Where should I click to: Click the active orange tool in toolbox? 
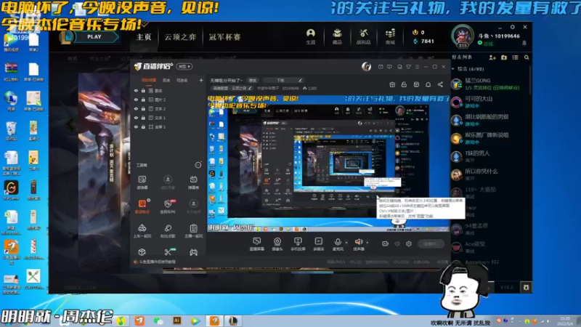pyautogui.click(x=142, y=206)
